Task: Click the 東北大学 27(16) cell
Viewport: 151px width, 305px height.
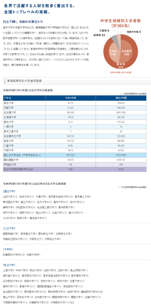Action: (121, 122)
